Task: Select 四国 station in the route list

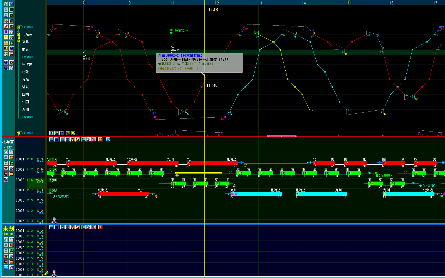Action: click(25, 95)
